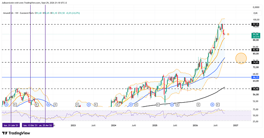Click the orange D marker beside the current price
This screenshot has height=138, width=264.
(x=228, y=34)
